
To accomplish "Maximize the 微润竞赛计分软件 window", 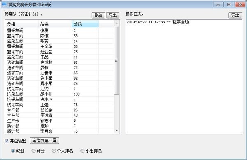I will click(229, 5).
